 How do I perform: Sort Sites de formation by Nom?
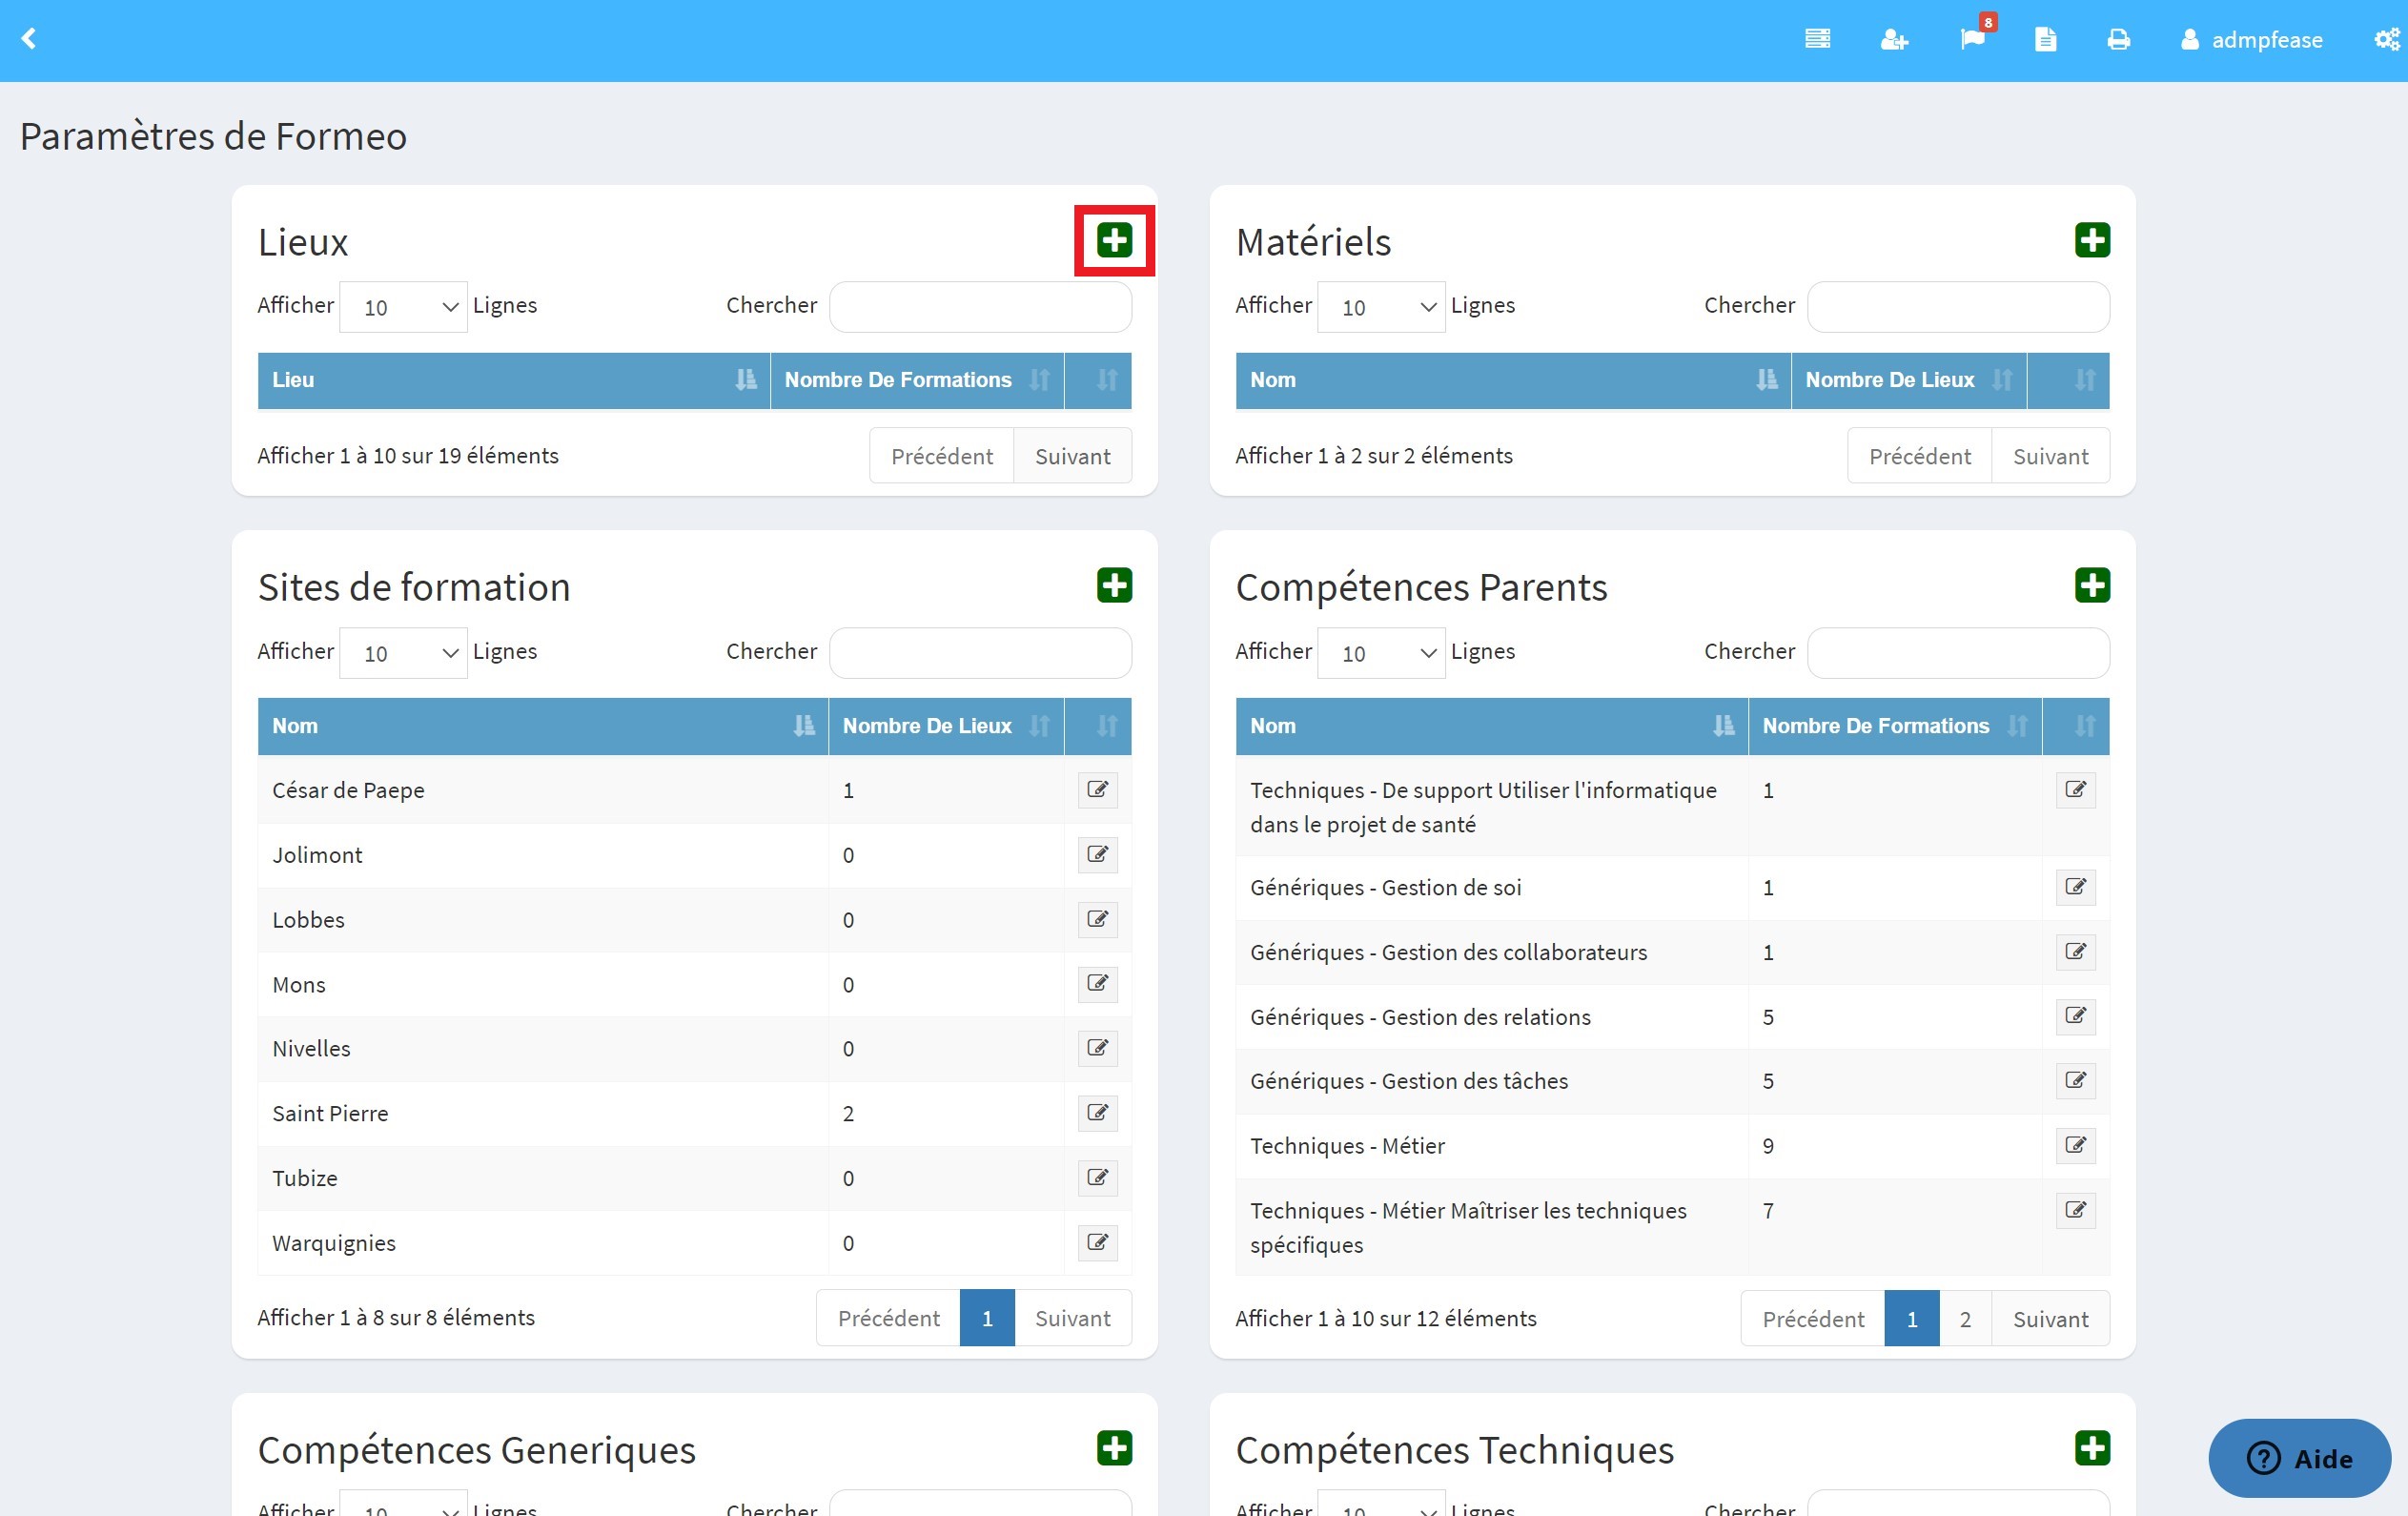543,726
